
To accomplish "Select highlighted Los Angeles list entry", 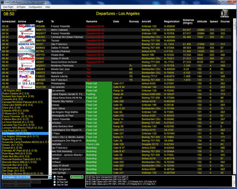I will (x=25, y=133).
